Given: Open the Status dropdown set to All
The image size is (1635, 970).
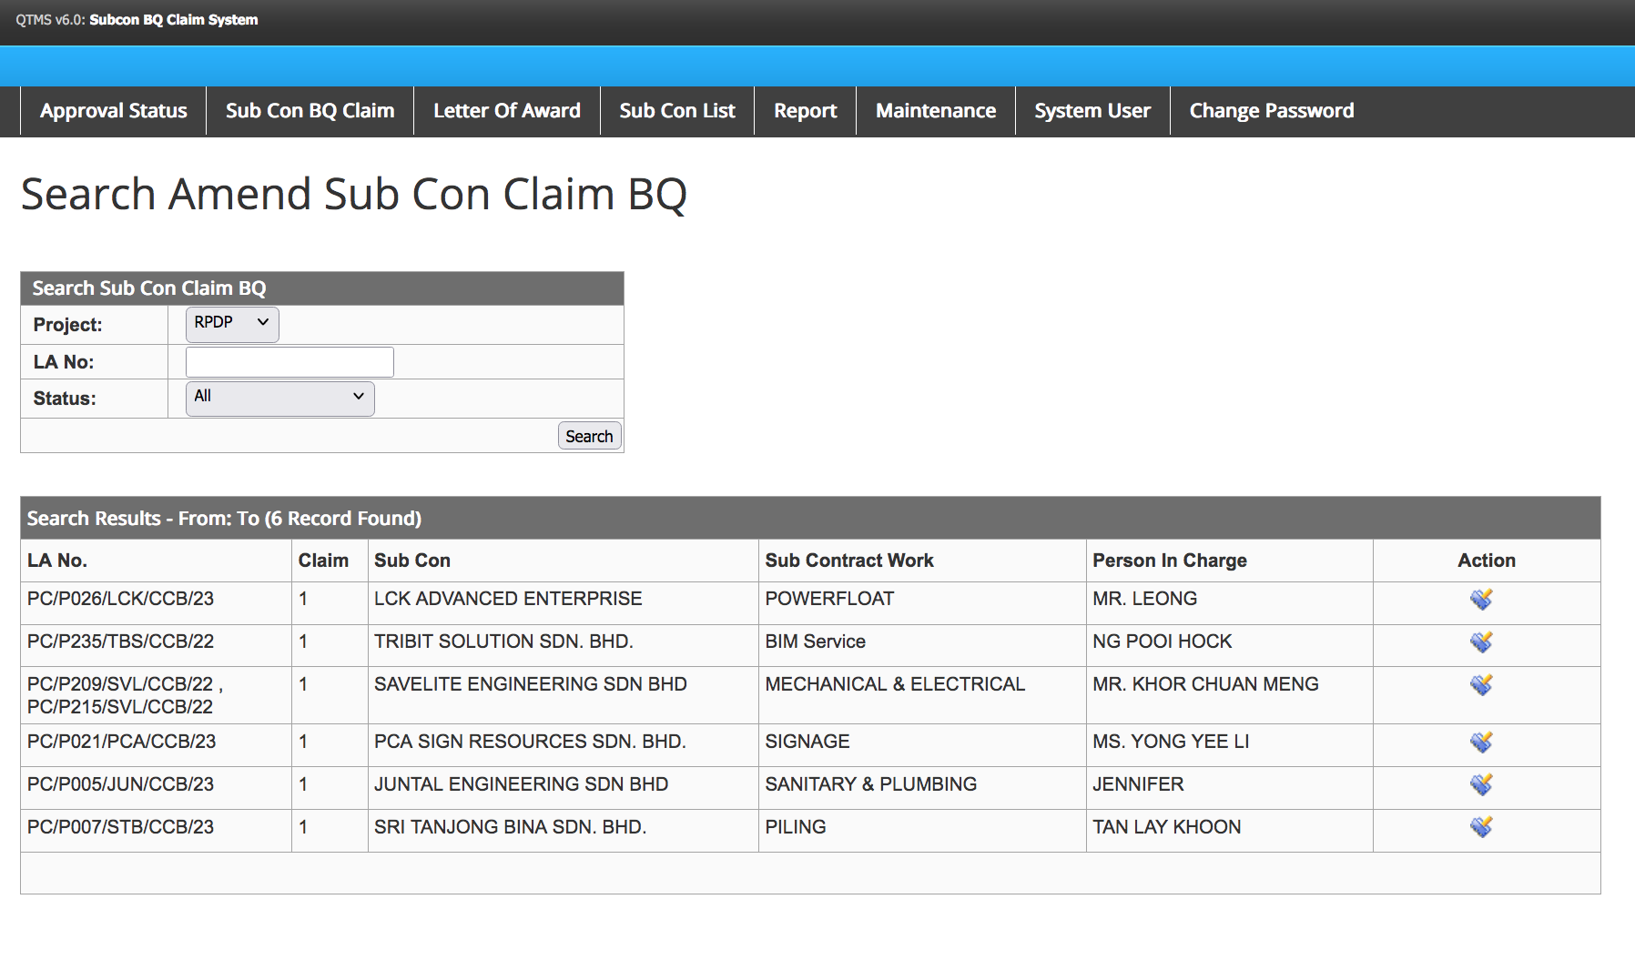Looking at the screenshot, I should (x=279, y=398).
